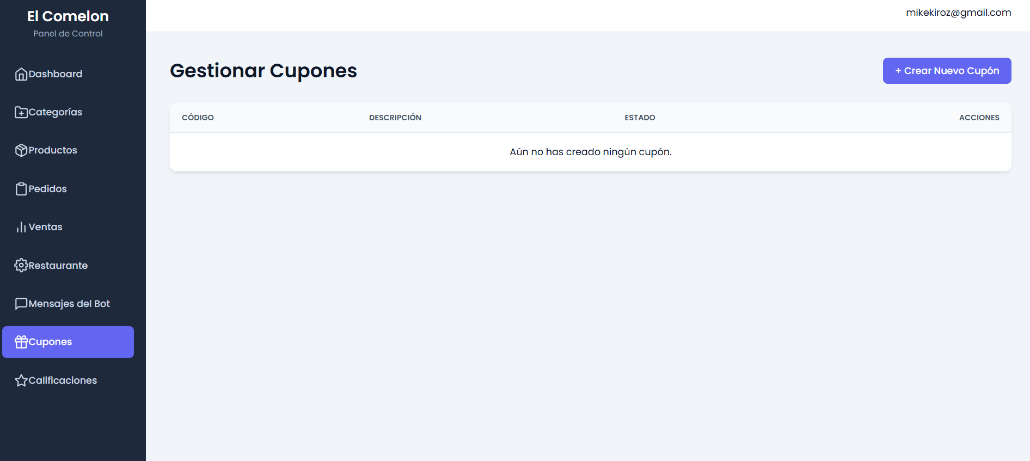Click the Cupones gift icon
The height and width of the screenshot is (461, 1030).
click(21, 342)
